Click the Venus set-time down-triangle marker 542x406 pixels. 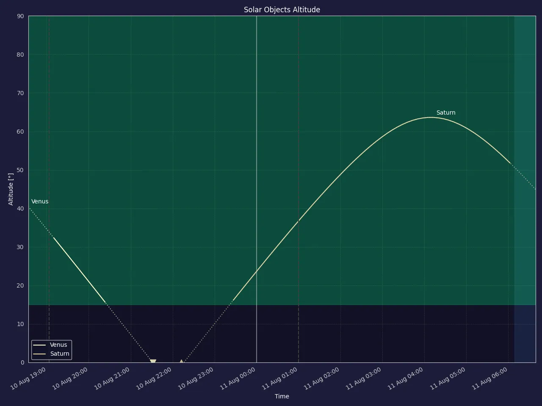pyautogui.click(x=153, y=362)
